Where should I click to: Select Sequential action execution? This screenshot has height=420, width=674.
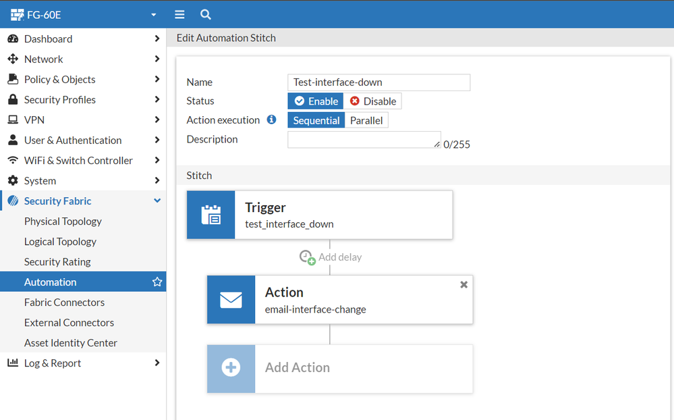click(x=316, y=120)
